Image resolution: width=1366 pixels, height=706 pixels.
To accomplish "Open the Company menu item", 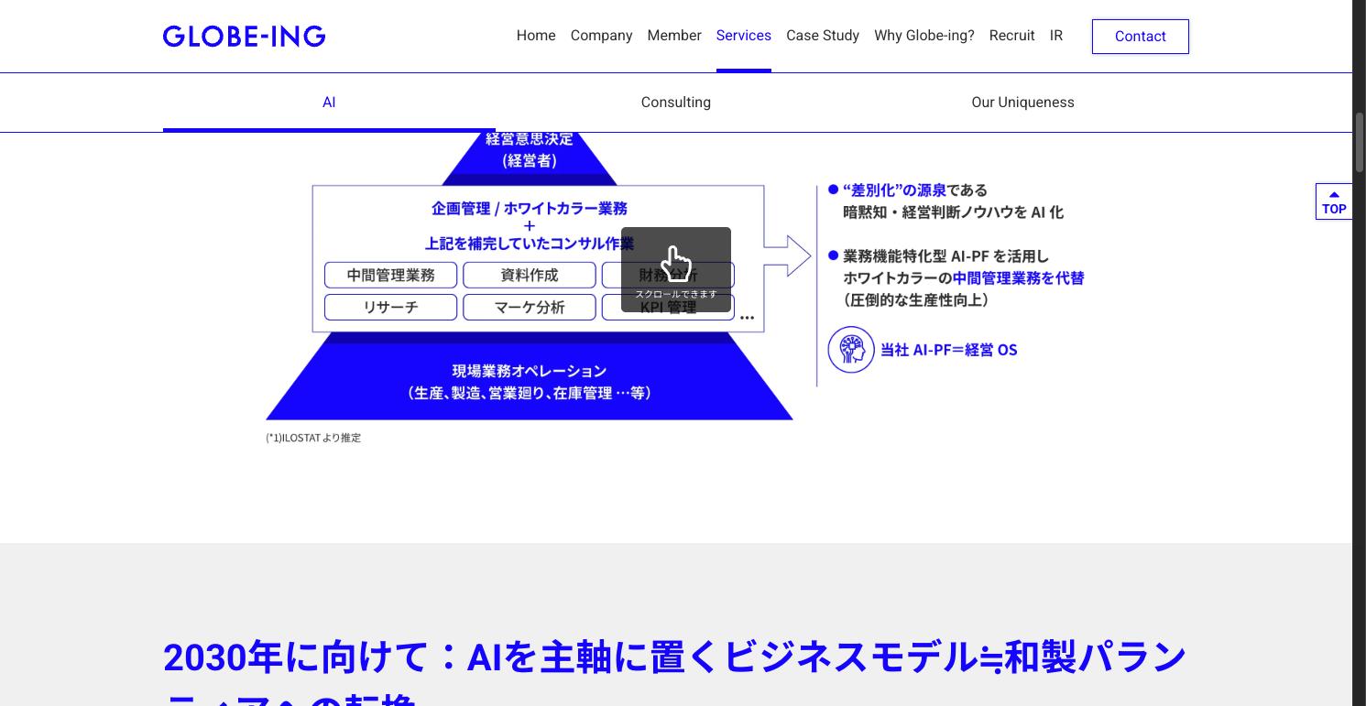I will coord(601,36).
